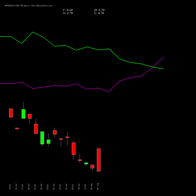The width and height of the screenshot is (196, 196).
Task: Click the purple indicator line's lowest dip
Action: tap(109, 92)
